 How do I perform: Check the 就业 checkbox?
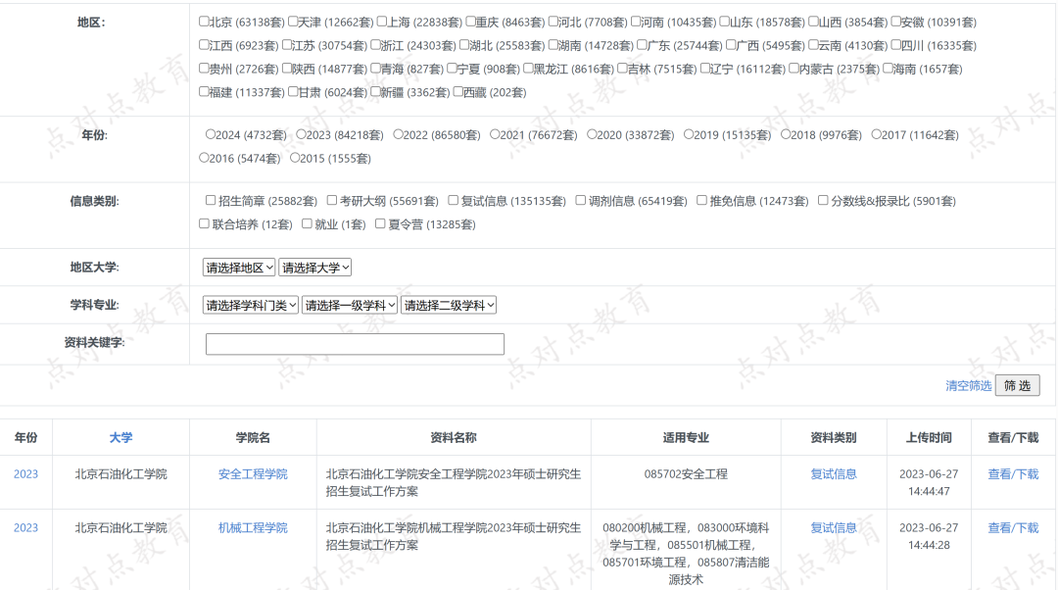[307, 223]
